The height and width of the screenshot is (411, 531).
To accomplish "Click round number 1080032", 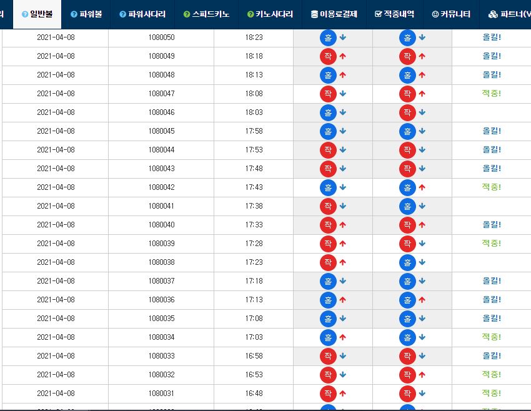I will coord(162,375).
